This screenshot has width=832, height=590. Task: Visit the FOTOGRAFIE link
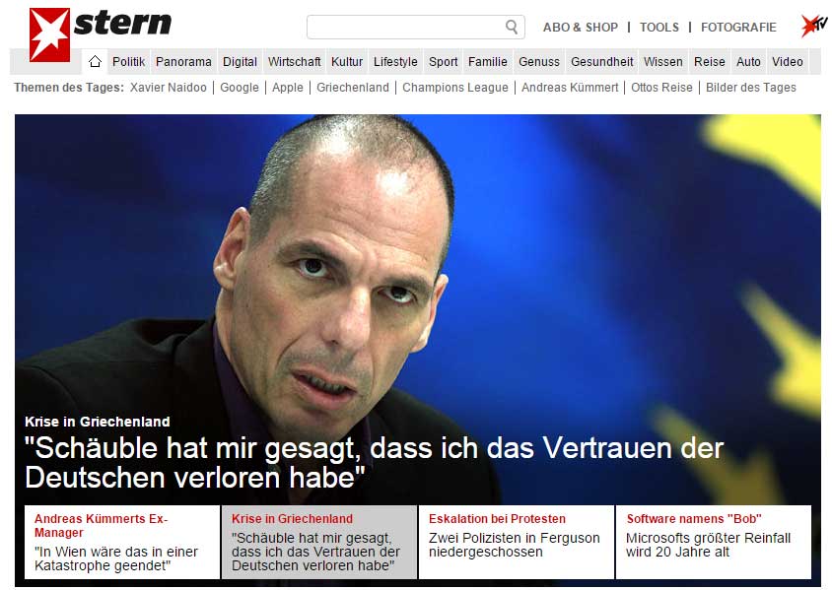[x=738, y=27]
